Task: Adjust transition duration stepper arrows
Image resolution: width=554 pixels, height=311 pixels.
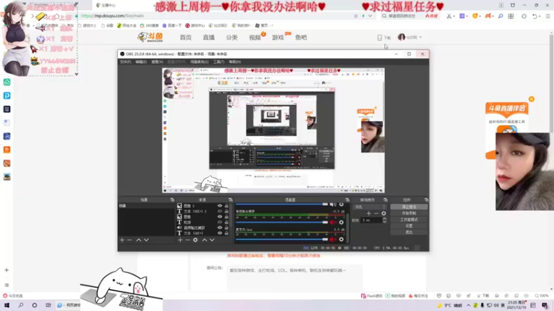Action: (384, 220)
